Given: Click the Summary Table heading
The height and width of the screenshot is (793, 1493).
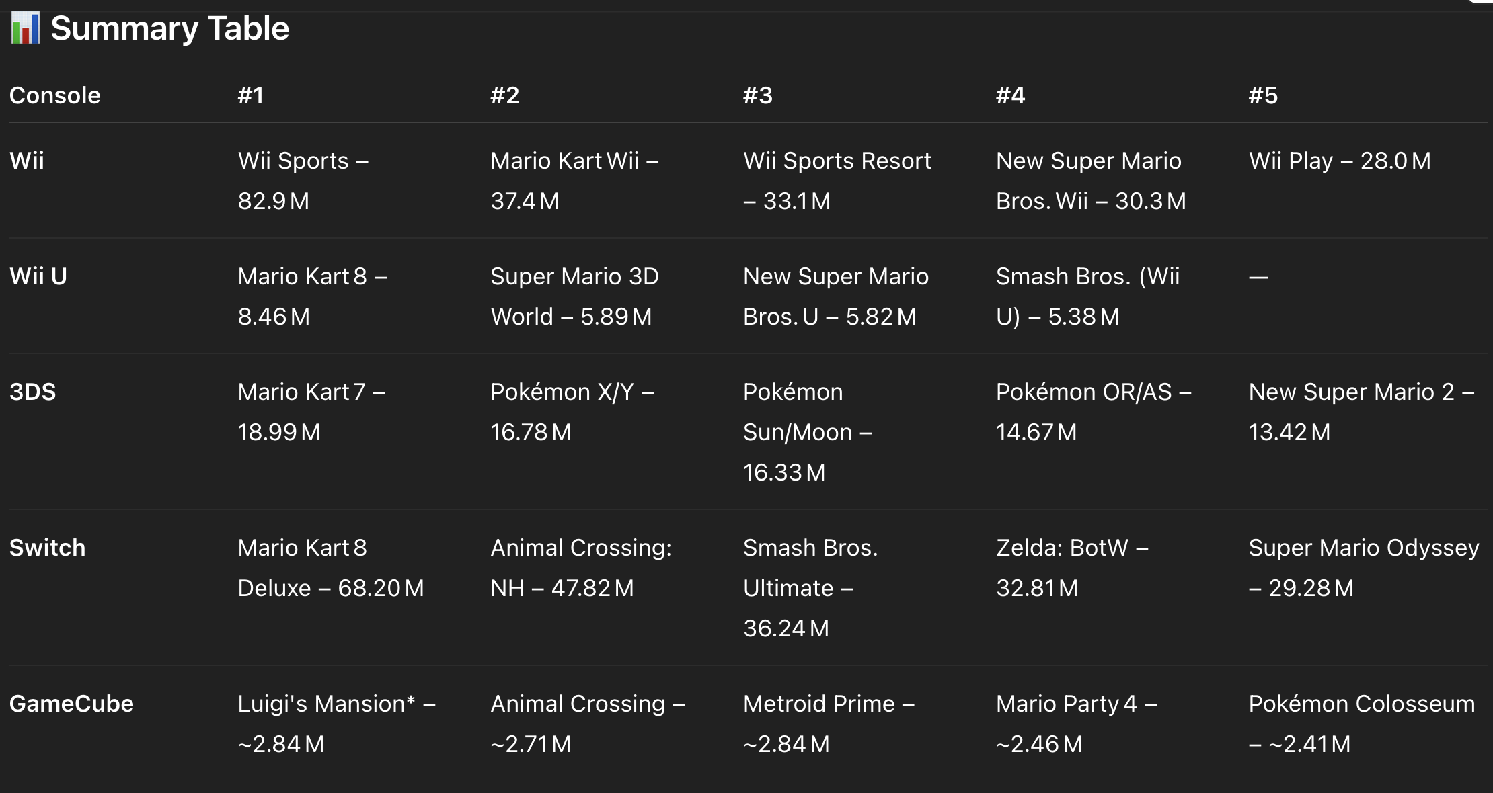Looking at the screenshot, I should [169, 29].
